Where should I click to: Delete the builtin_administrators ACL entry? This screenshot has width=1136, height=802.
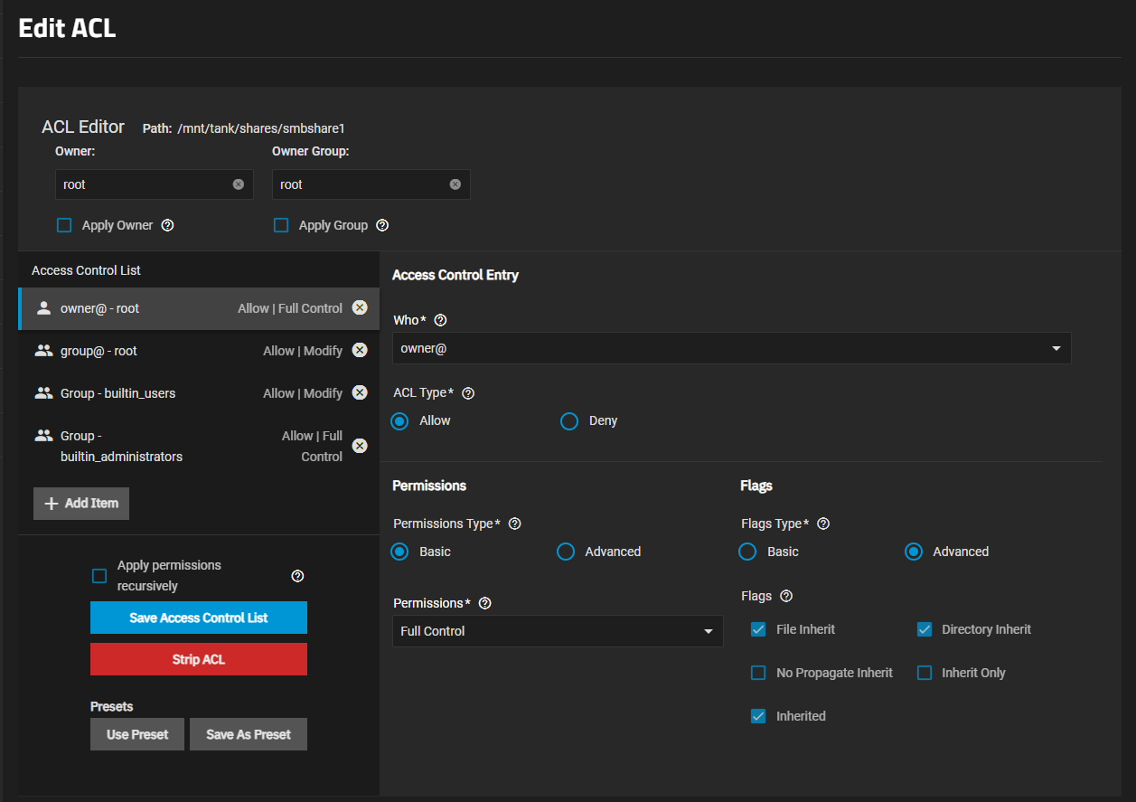[360, 446]
